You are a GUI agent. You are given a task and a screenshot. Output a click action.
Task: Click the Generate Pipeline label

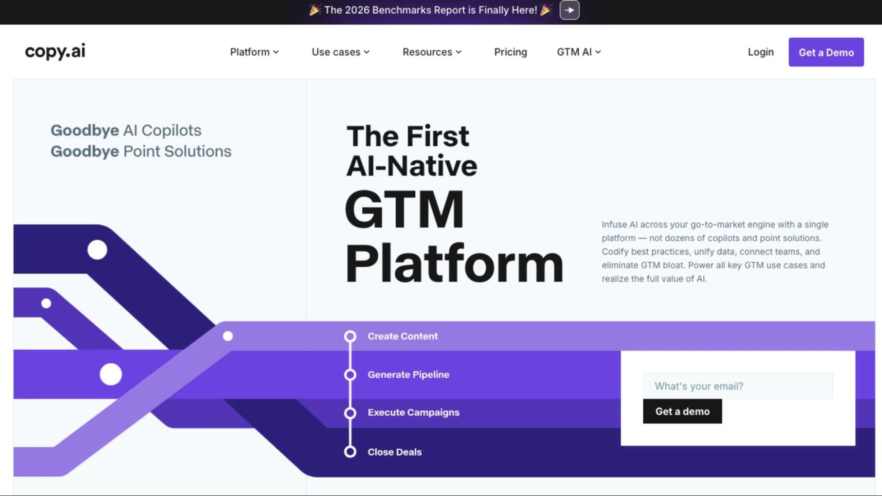click(409, 375)
